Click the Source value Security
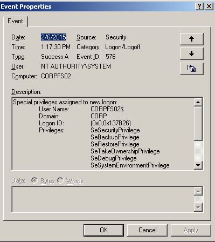The width and height of the screenshot is (215, 242). pyautogui.click(x=116, y=37)
